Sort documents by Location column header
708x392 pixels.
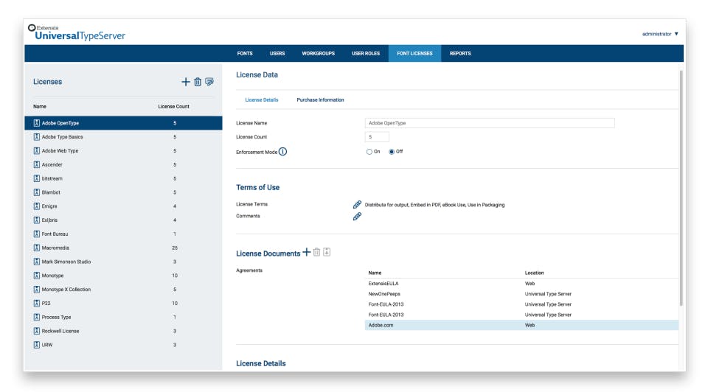coord(534,273)
